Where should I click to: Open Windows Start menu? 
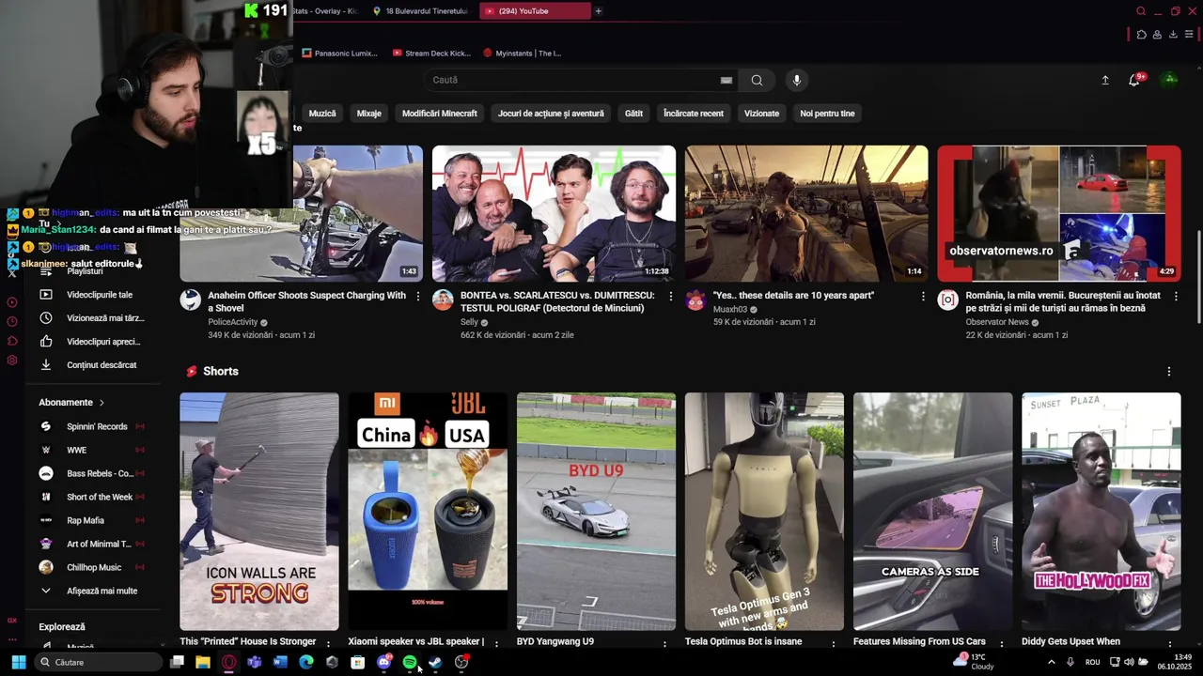(x=18, y=662)
